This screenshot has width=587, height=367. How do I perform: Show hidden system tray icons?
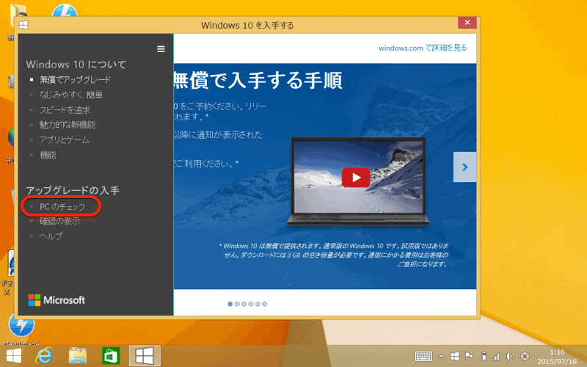click(x=440, y=356)
